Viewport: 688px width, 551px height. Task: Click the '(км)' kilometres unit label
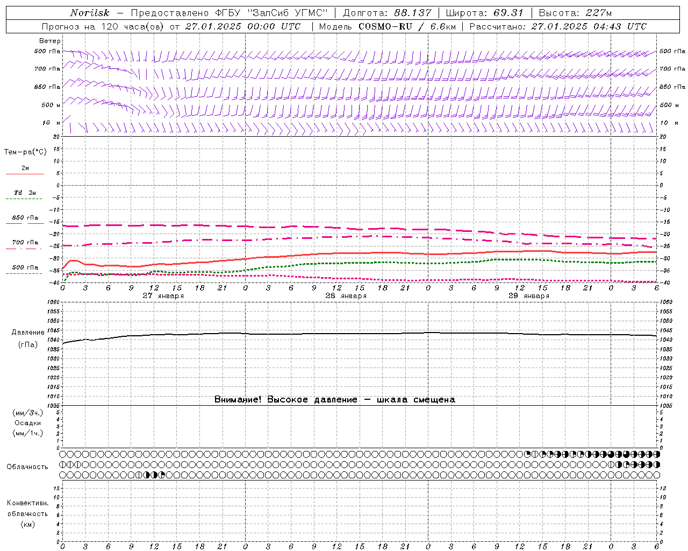pyautogui.click(x=27, y=524)
